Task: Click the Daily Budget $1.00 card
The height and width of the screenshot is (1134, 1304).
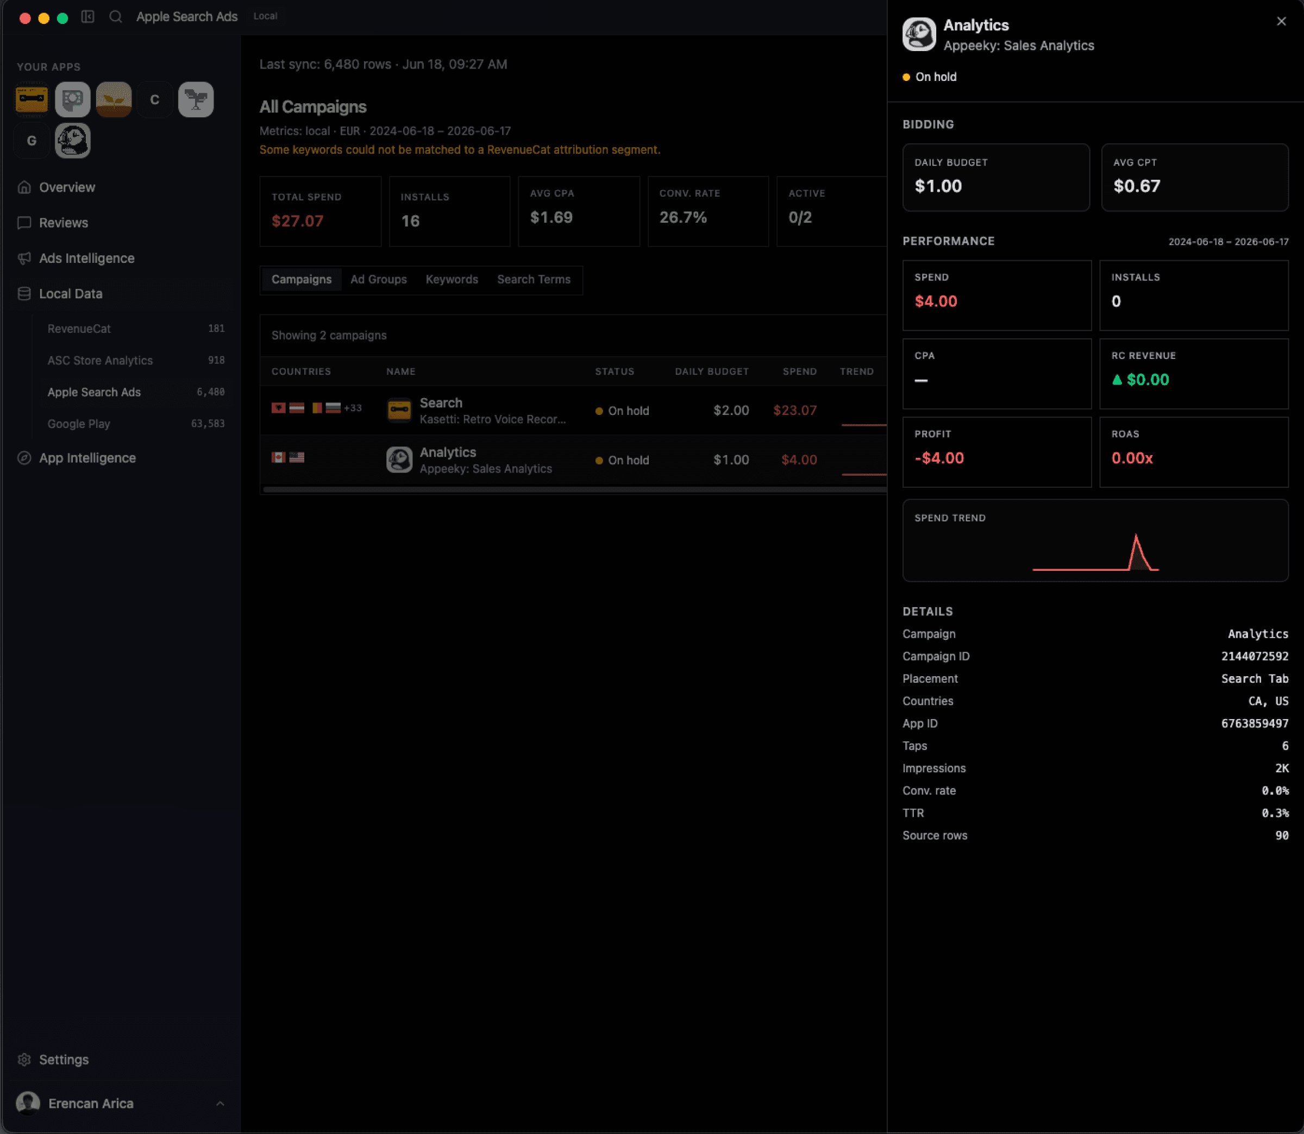Action: point(996,177)
